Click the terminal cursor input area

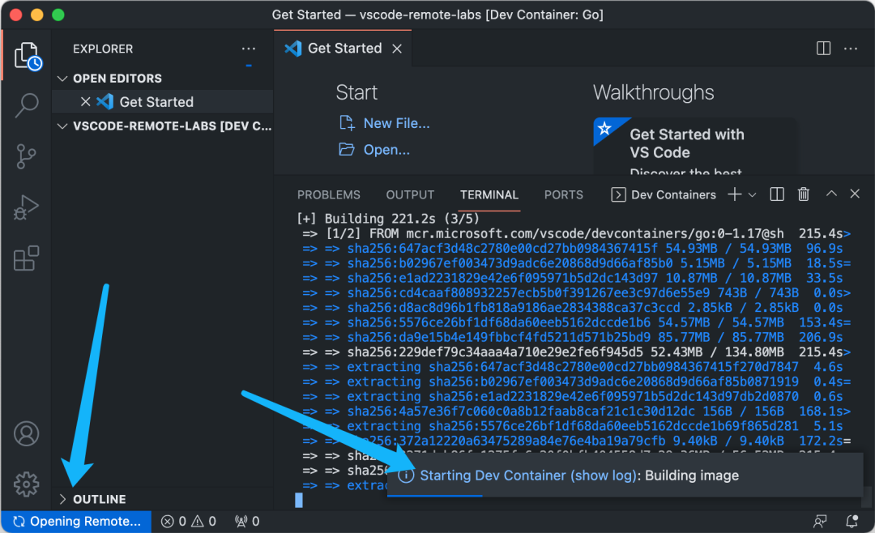299,500
